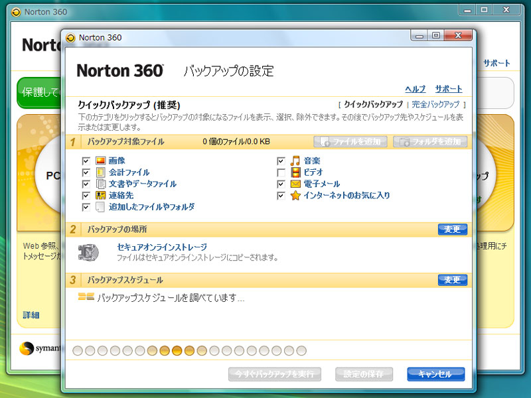Screen dimensions: 531x398
Task: Click the フォルダを追加 button
Action: point(430,141)
